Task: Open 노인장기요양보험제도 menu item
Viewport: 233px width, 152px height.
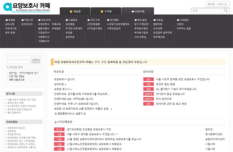Action: tap(118, 24)
